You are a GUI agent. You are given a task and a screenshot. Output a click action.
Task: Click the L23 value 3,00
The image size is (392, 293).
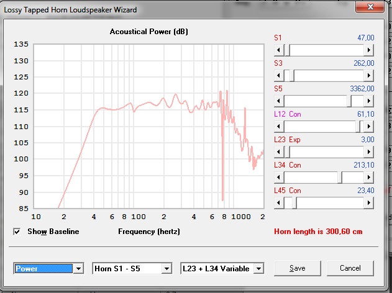coord(368,140)
